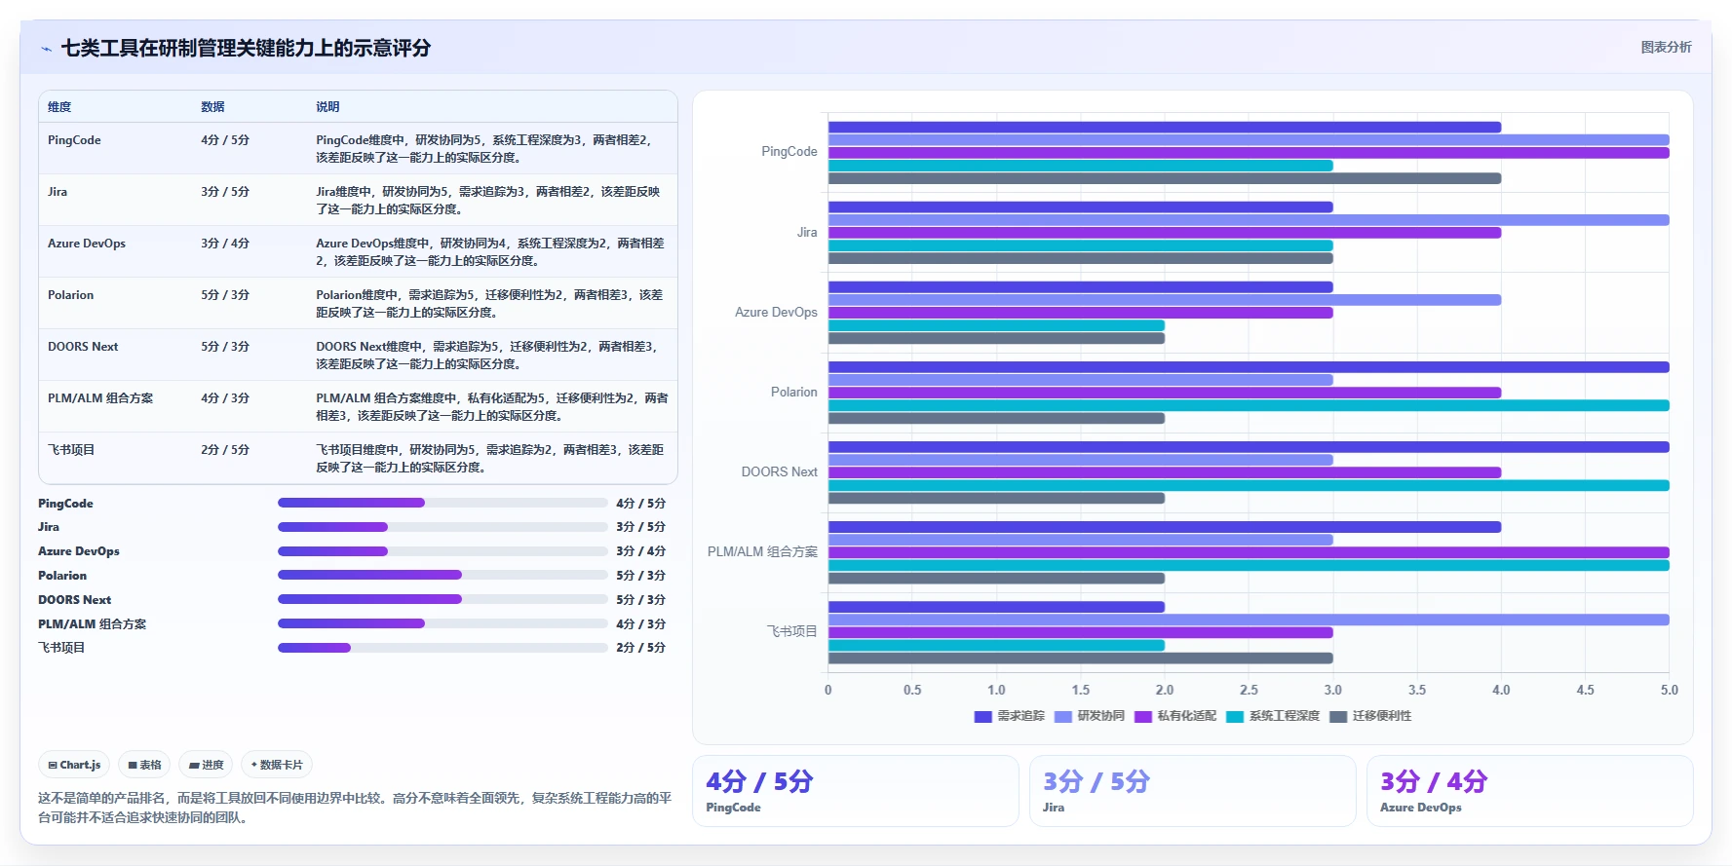Click the 数据卡片 tag
Viewport: 1732px width, 866px height.
277,765
